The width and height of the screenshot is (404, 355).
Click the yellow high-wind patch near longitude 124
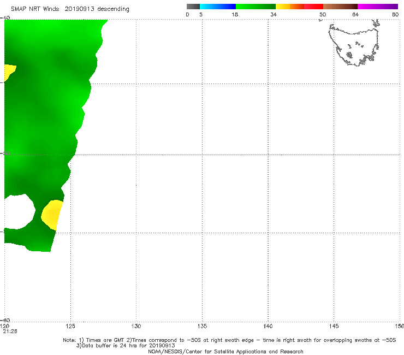[x=52, y=215]
